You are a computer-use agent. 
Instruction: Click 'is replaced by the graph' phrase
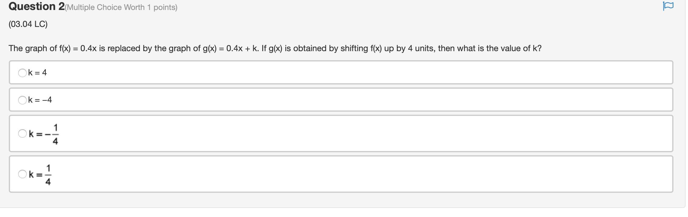click(148, 48)
